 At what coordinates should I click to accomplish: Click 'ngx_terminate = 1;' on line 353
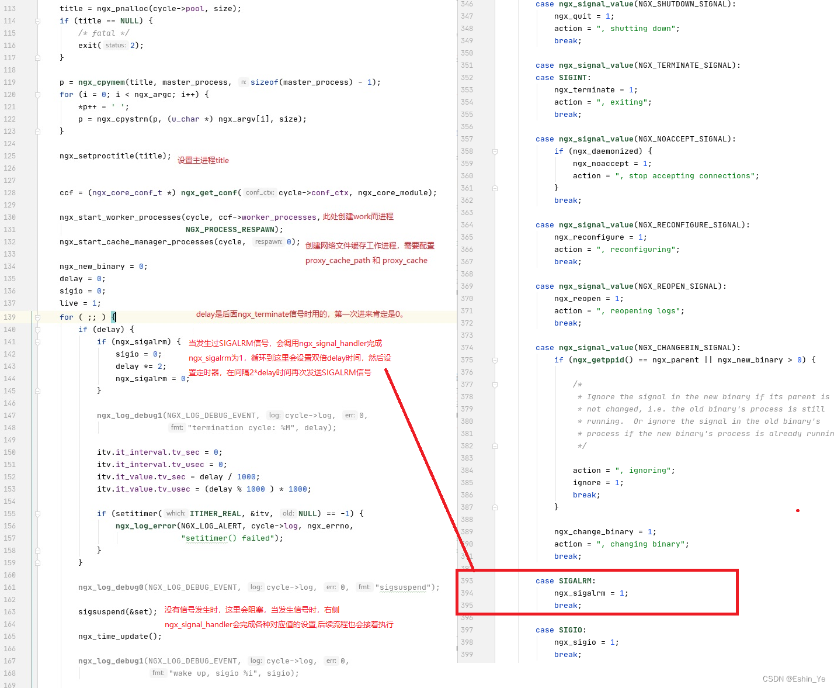click(596, 90)
